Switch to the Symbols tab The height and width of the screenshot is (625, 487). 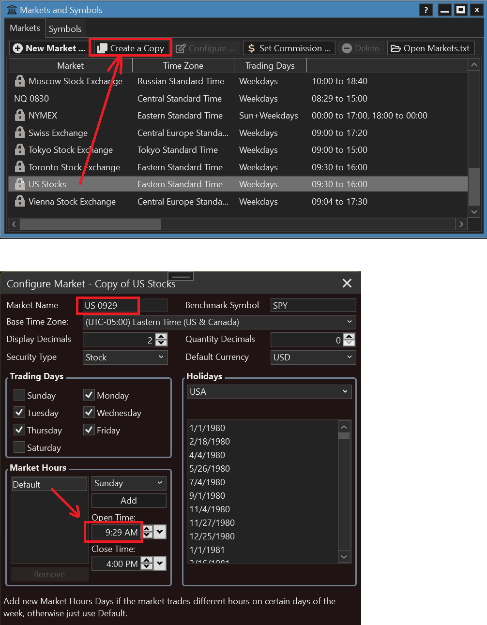tap(65, 29)
